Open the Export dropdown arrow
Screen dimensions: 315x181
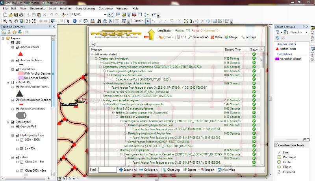coord(199,170)
